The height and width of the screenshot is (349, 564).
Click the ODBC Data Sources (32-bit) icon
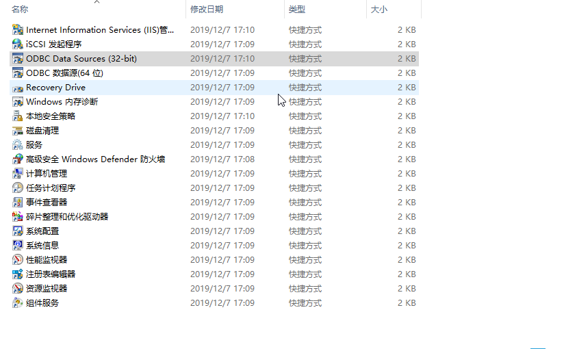(x=17, y=59)
